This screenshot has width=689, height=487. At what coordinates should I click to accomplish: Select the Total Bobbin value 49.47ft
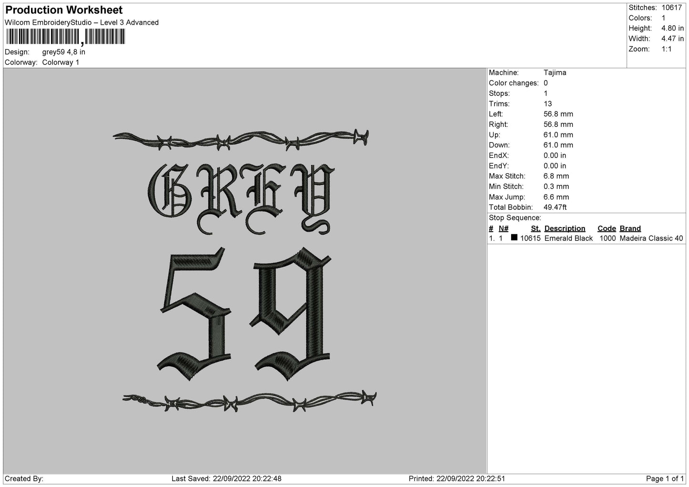555,207
